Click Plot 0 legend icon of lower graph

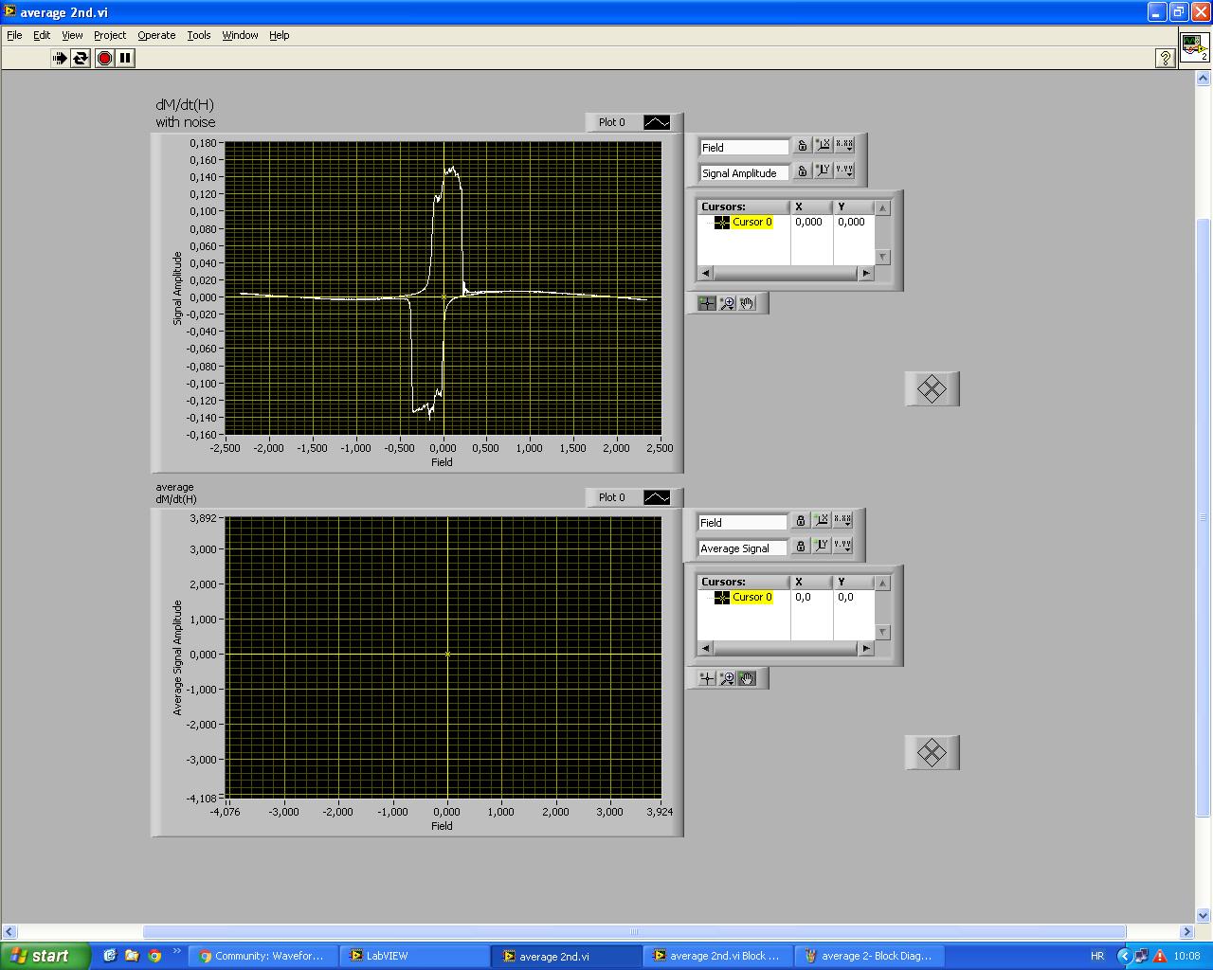coord(657,497)
